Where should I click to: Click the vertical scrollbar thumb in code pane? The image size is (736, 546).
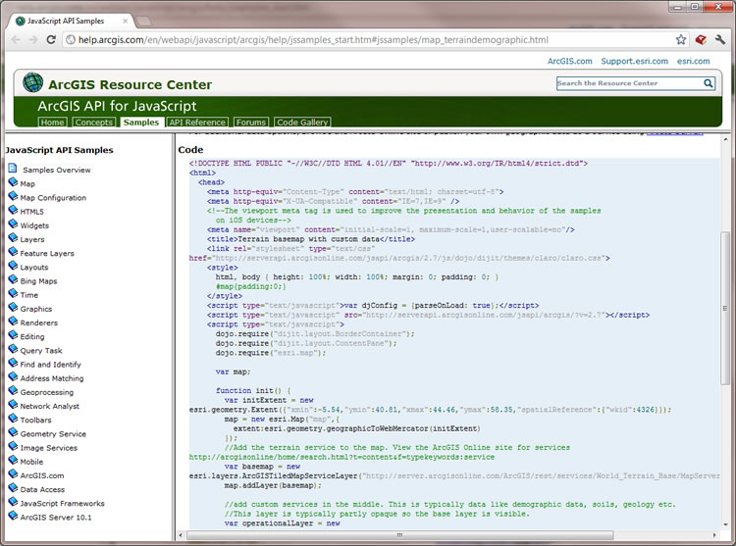[725, 308]
